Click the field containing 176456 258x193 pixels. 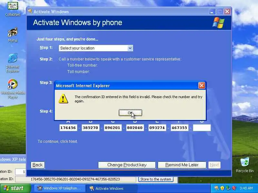coord(68,128)
